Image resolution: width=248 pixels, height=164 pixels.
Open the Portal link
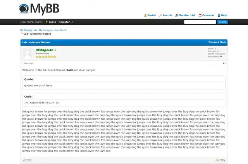point(152,15)
